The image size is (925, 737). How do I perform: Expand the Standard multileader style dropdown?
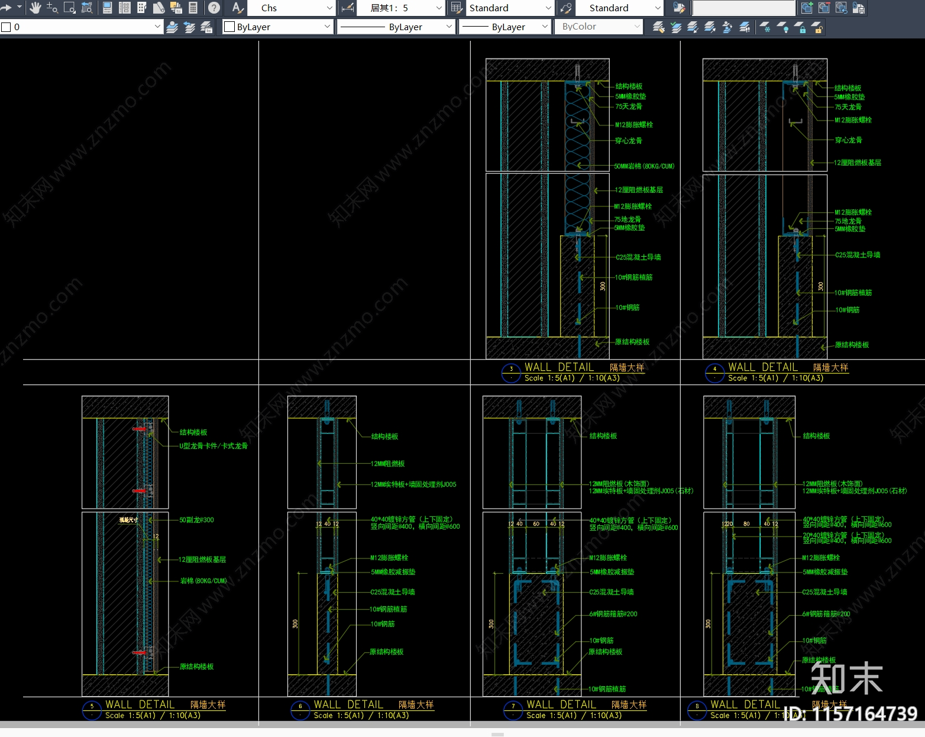tap(658, 8)
